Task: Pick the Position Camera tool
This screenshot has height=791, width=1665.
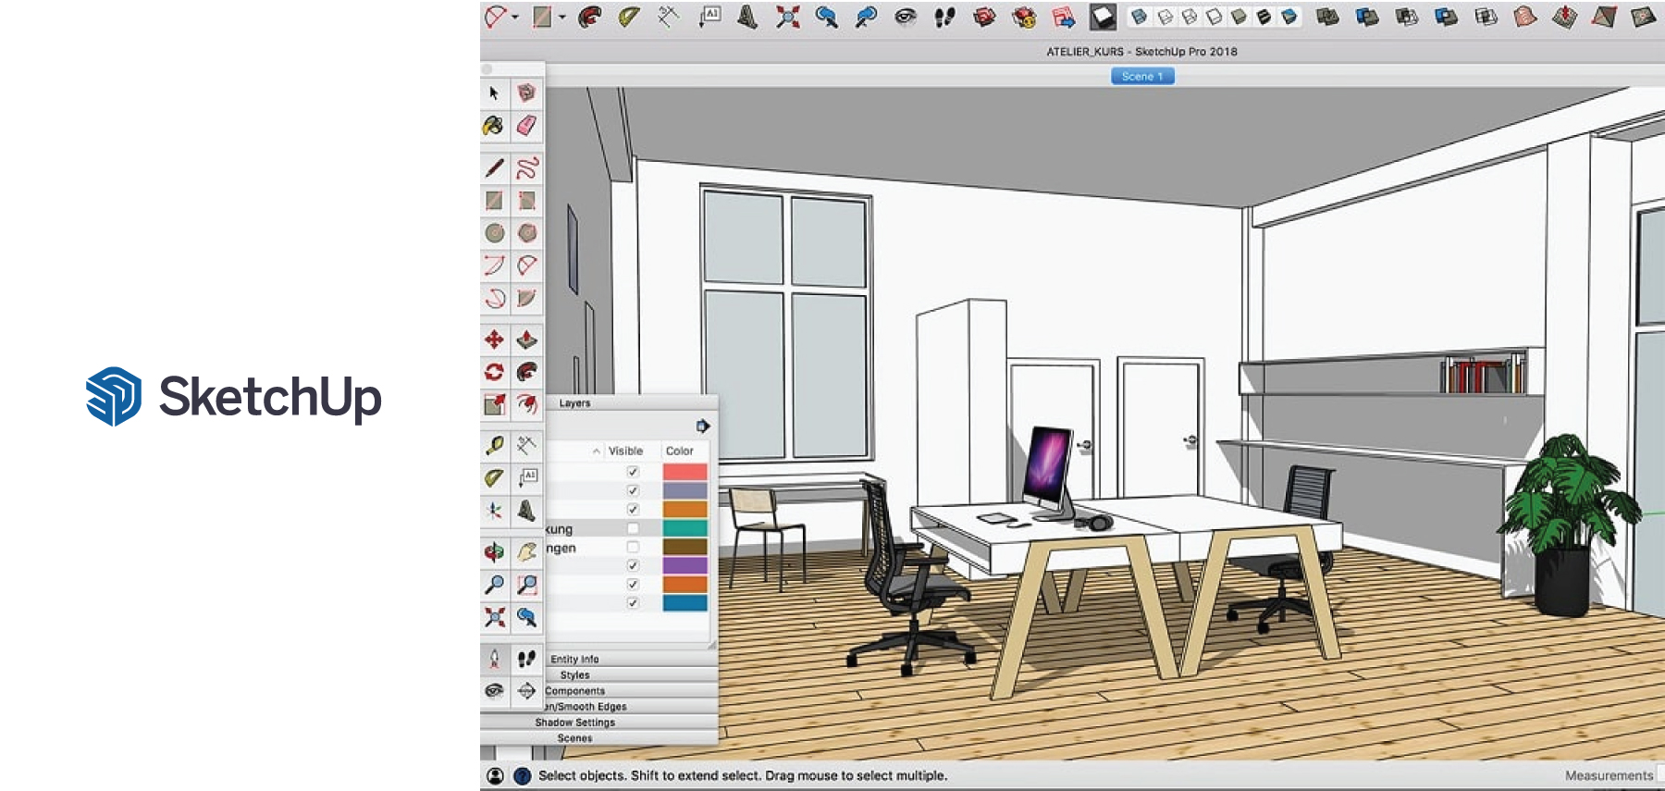Action: [x=494, y=659]
